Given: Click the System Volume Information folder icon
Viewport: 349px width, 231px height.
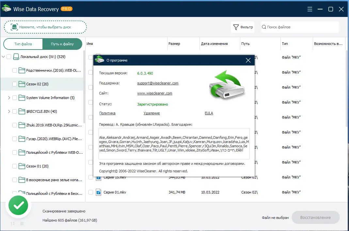Looking at the screenshot, I should pos(22,98).
